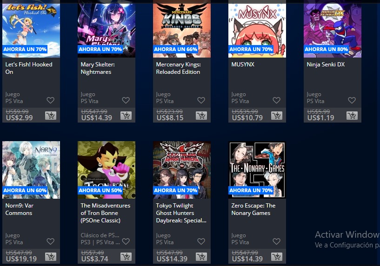Open the Tron Bonne cover thumbnail

(x=107, y=170)
